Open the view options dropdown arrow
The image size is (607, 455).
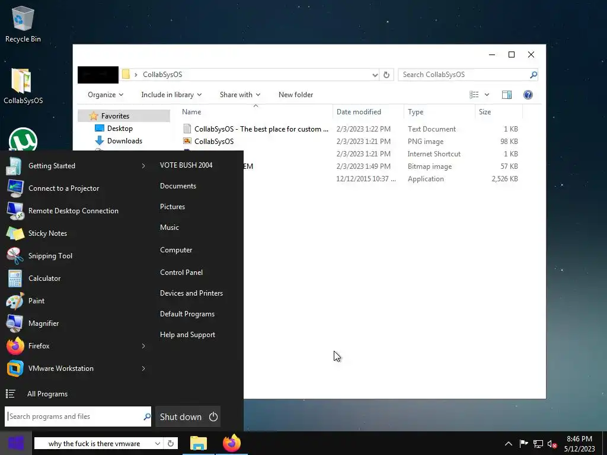(x=487, y=95)
